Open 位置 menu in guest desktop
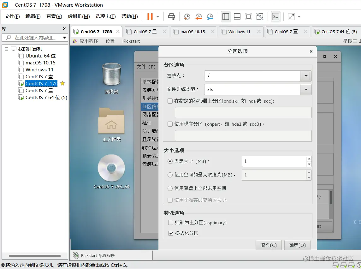 pos(110,41)
